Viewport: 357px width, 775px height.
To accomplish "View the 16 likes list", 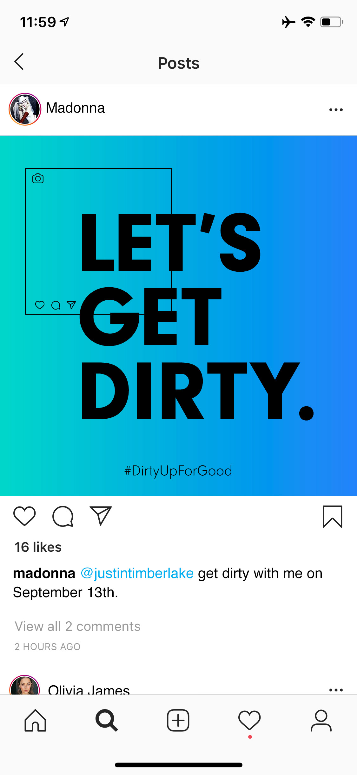I will coord(38,547).
